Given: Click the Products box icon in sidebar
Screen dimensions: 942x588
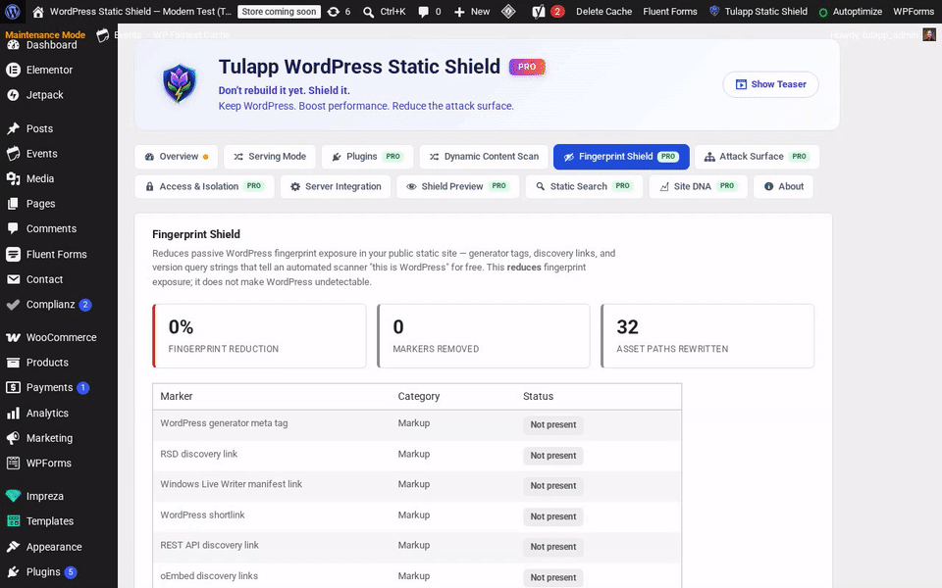Looking at the screenshot, I should [13, 363].
